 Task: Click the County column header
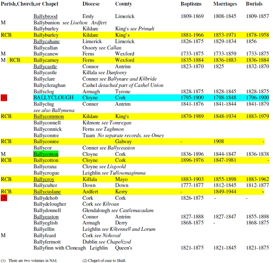point(123,4)
